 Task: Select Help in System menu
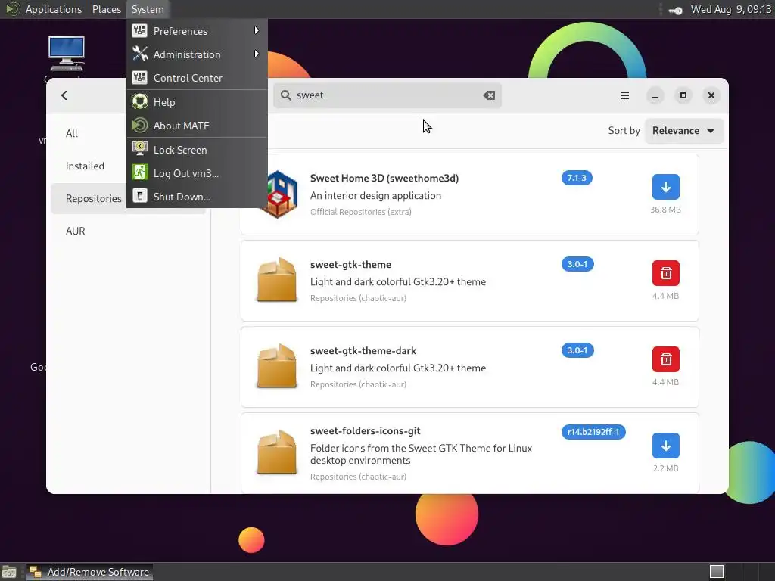[198, 102]
